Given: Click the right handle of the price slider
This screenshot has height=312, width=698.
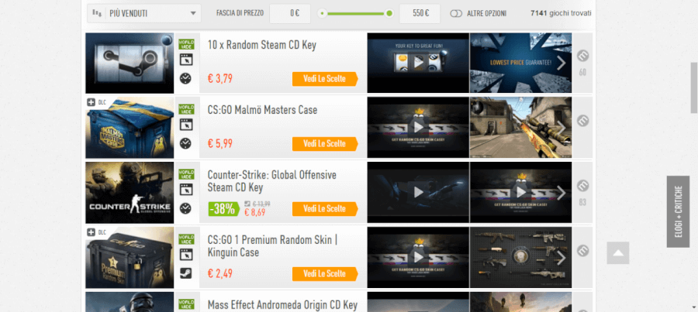Looking at the screenshot, I should tap(389, 14).
